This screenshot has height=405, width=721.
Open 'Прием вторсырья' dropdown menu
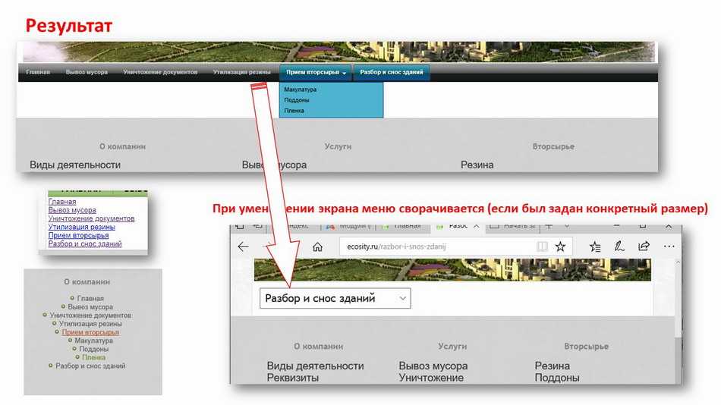(x=316, y=73)
